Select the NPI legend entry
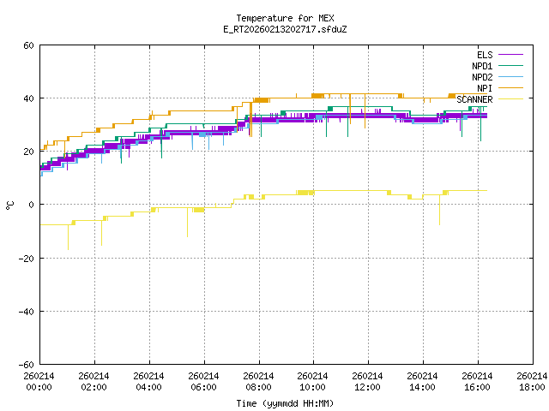This screenshot has width=549, height=411. click(484, 88)
